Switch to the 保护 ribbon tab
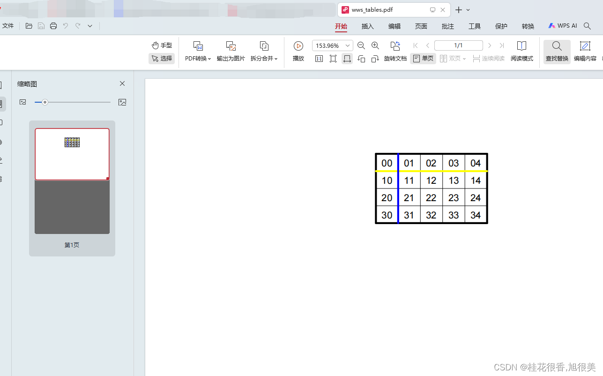 click(x=501, y=26)
